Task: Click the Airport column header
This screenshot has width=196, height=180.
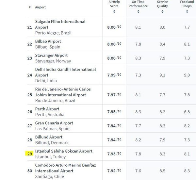Action: pos(41,7)
